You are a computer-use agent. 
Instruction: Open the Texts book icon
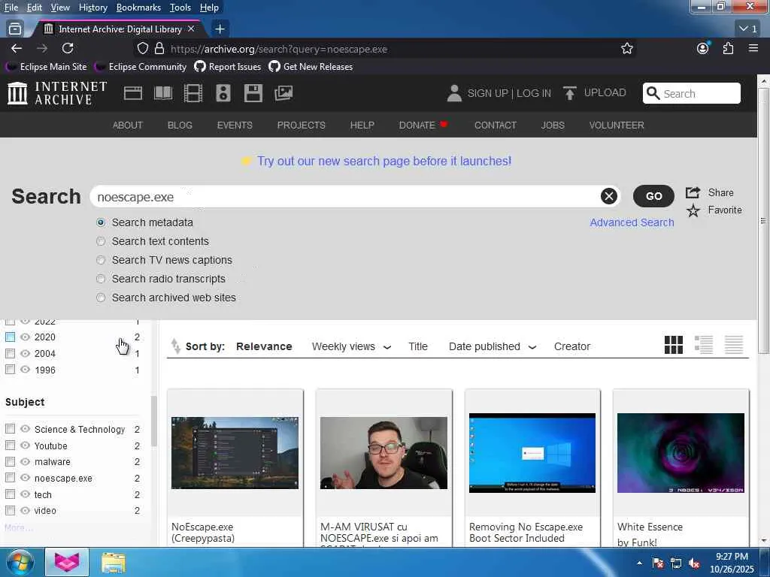click(x=163, y=93)
